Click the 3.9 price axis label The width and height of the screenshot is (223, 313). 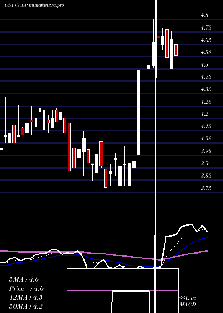(x=204, y=164)
